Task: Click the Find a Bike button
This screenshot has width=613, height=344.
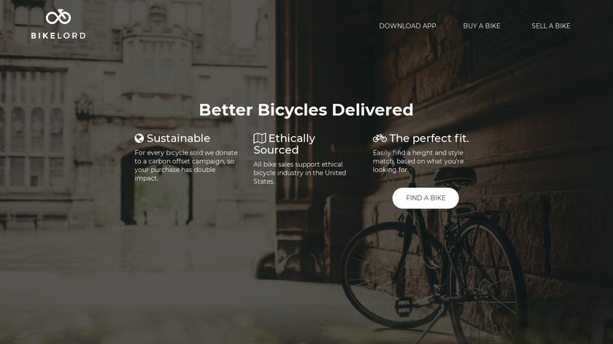Action: tap(425, 198)
